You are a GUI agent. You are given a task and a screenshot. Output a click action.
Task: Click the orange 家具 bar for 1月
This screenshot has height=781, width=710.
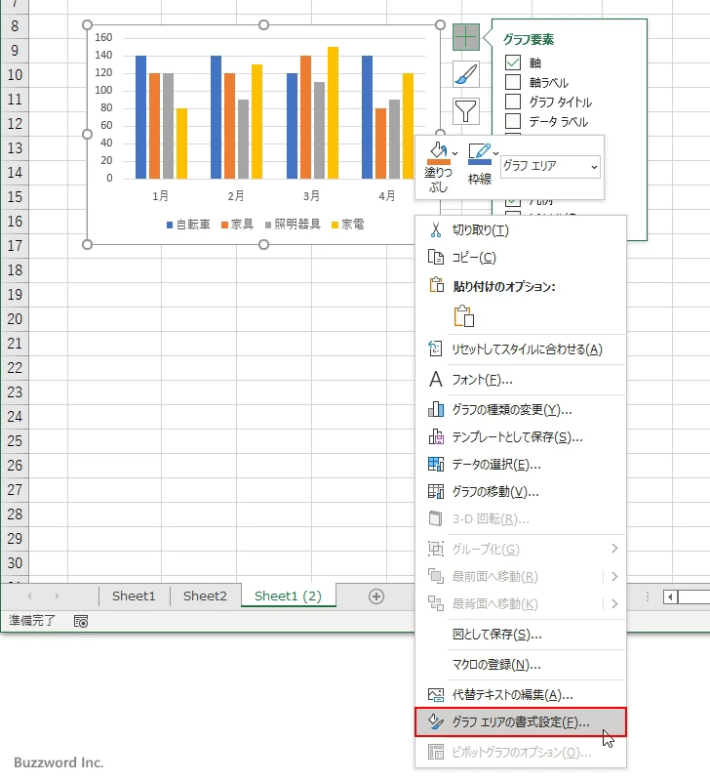[x=155, y=126]
